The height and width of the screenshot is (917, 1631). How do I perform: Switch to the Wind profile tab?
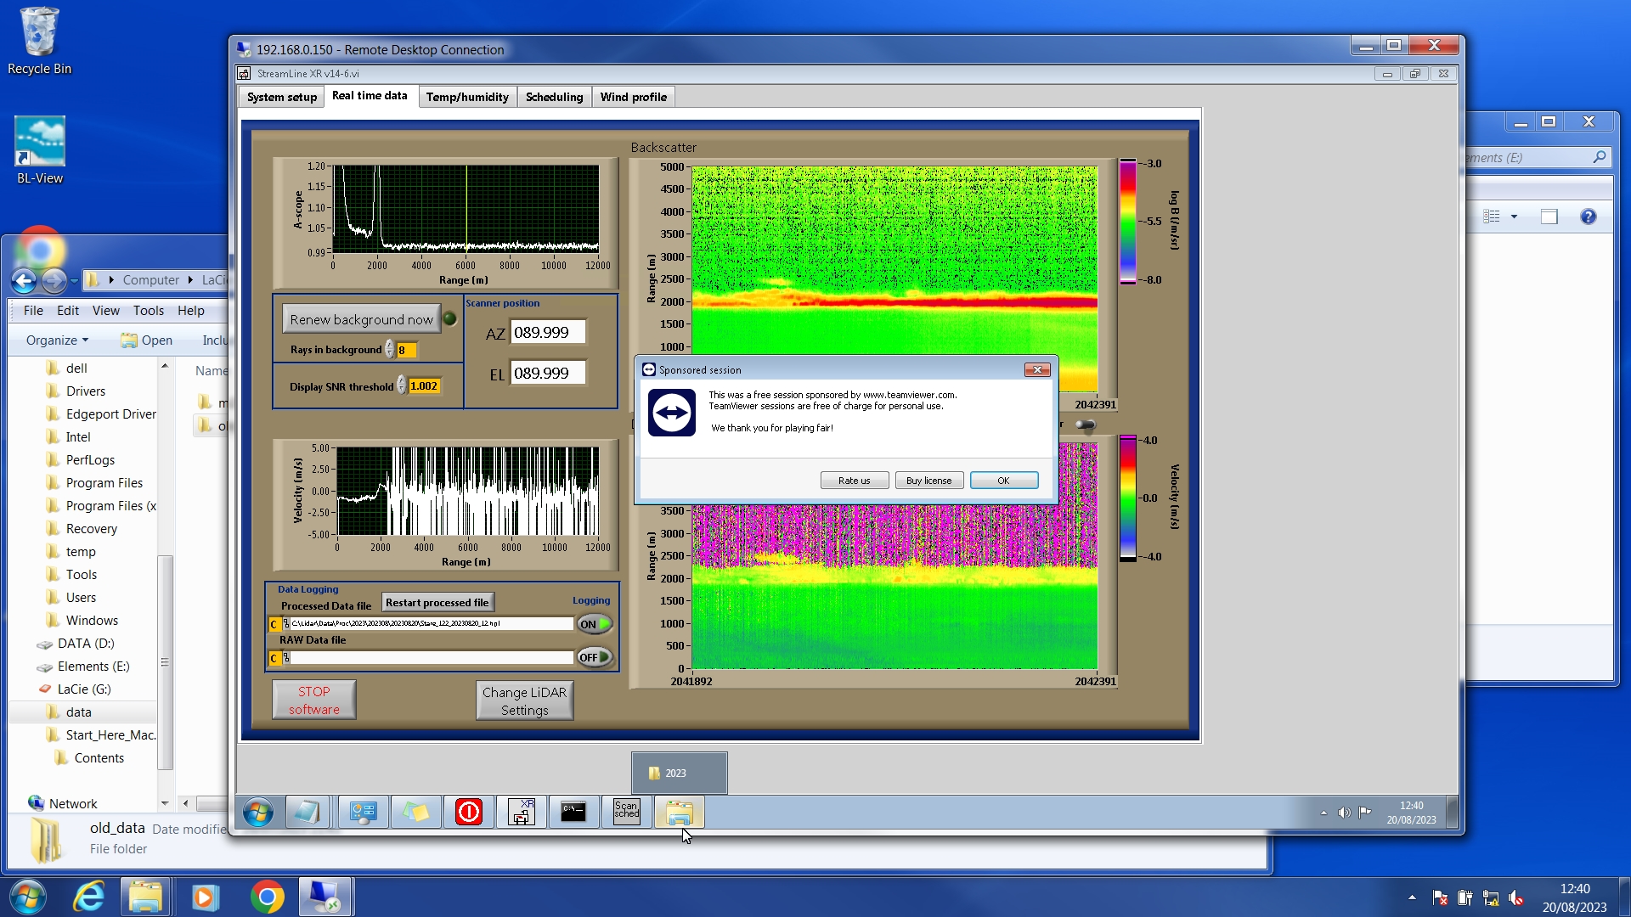point(633,97)
